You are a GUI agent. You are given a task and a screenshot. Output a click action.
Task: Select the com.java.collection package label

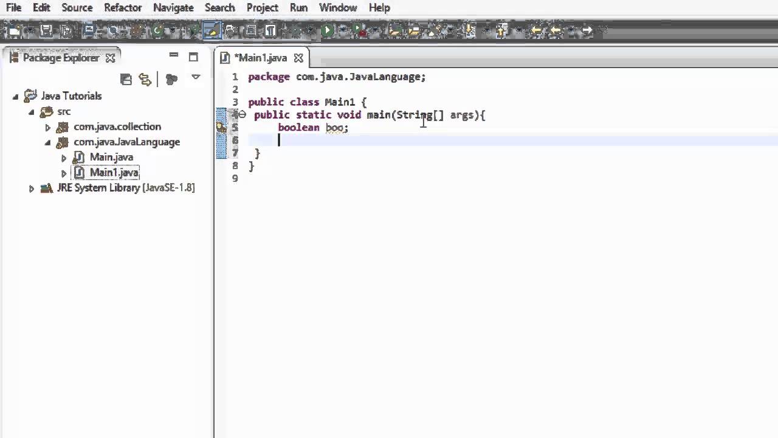(117, 127)
